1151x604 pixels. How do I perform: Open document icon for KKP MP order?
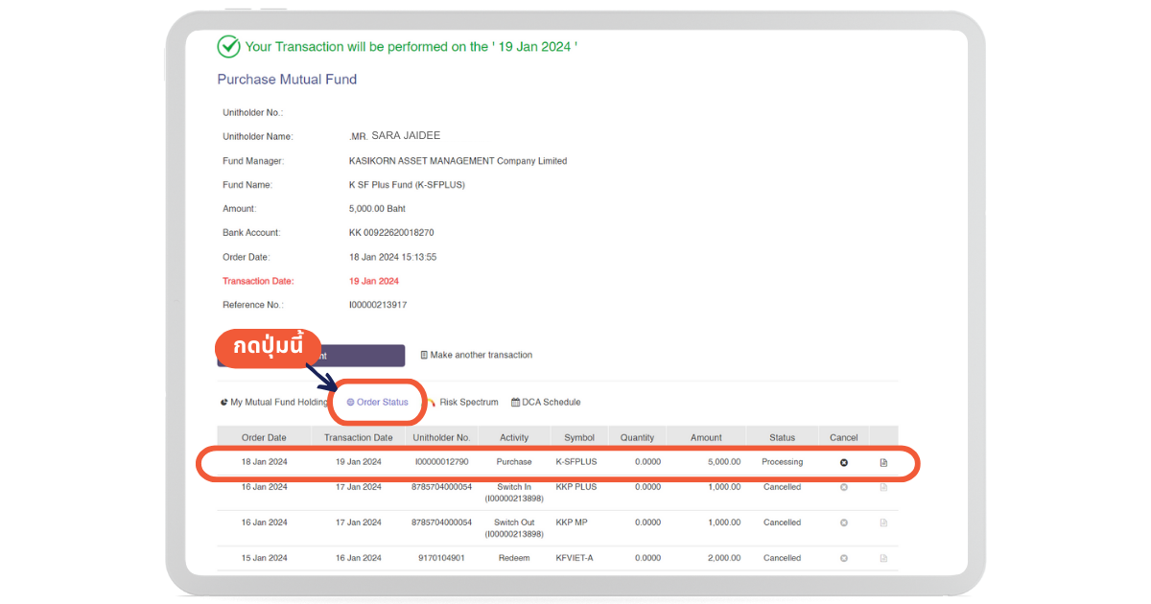pos(883,523)
